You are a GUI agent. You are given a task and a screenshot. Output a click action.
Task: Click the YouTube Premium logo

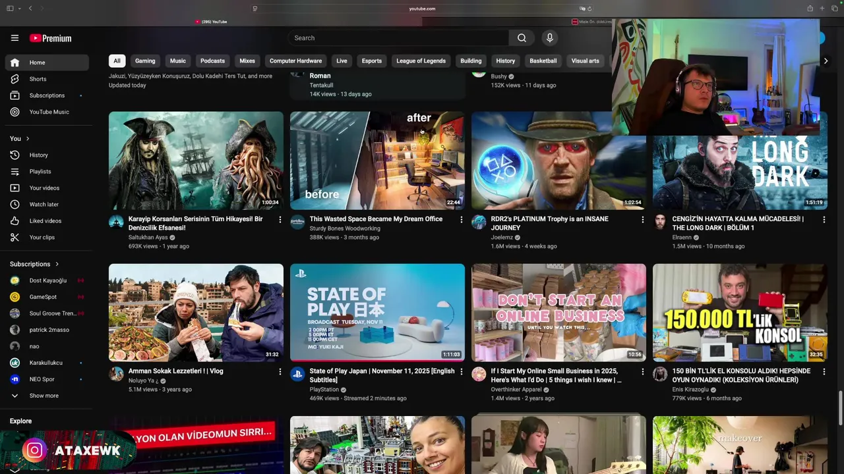(51, 38)
